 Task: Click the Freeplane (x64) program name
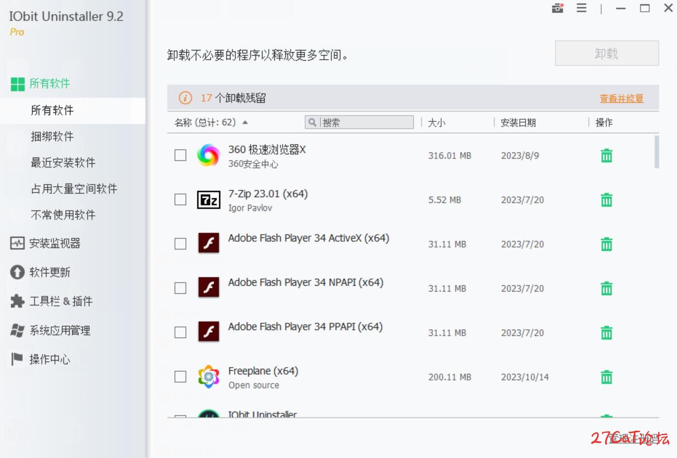(263, 371)
